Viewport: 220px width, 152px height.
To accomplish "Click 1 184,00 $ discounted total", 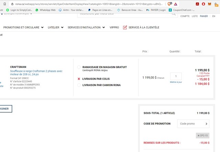I will 202,84.
